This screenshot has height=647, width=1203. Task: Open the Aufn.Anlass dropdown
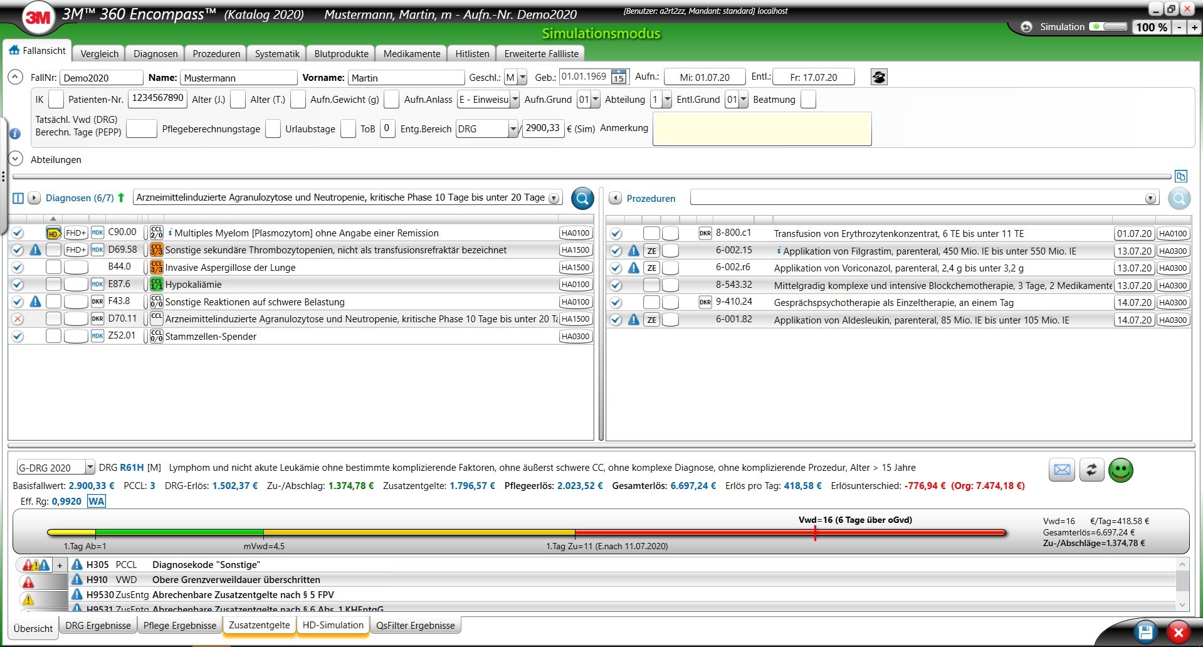click(514, 100)
